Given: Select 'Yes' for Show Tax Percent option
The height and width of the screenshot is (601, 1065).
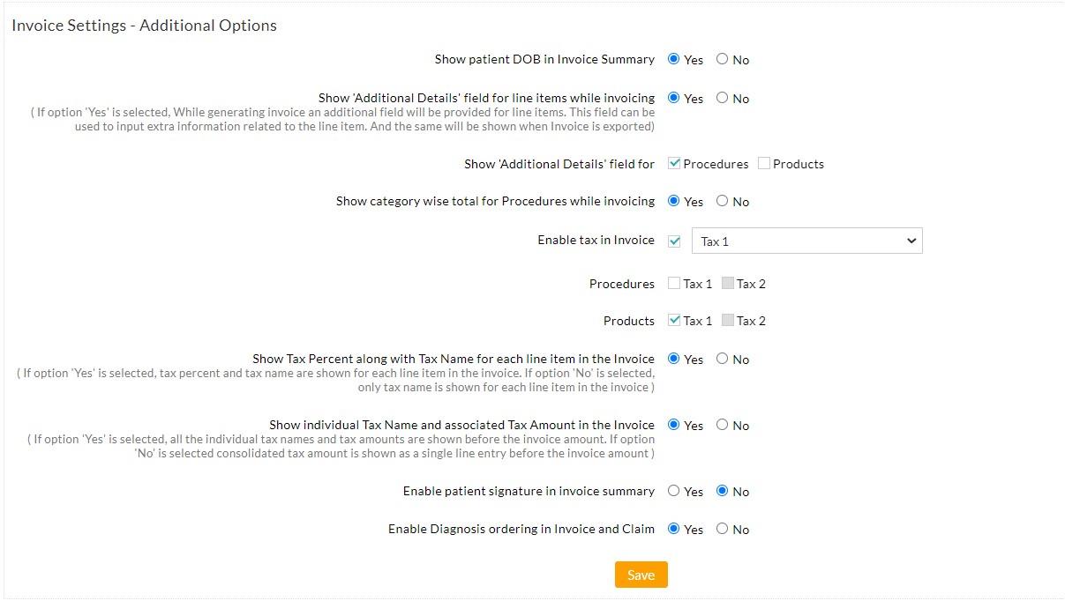Looking at the screenshot, I should 674,359.
